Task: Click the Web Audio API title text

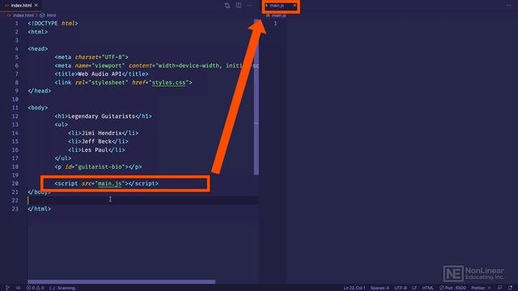Action: [100, 74]
